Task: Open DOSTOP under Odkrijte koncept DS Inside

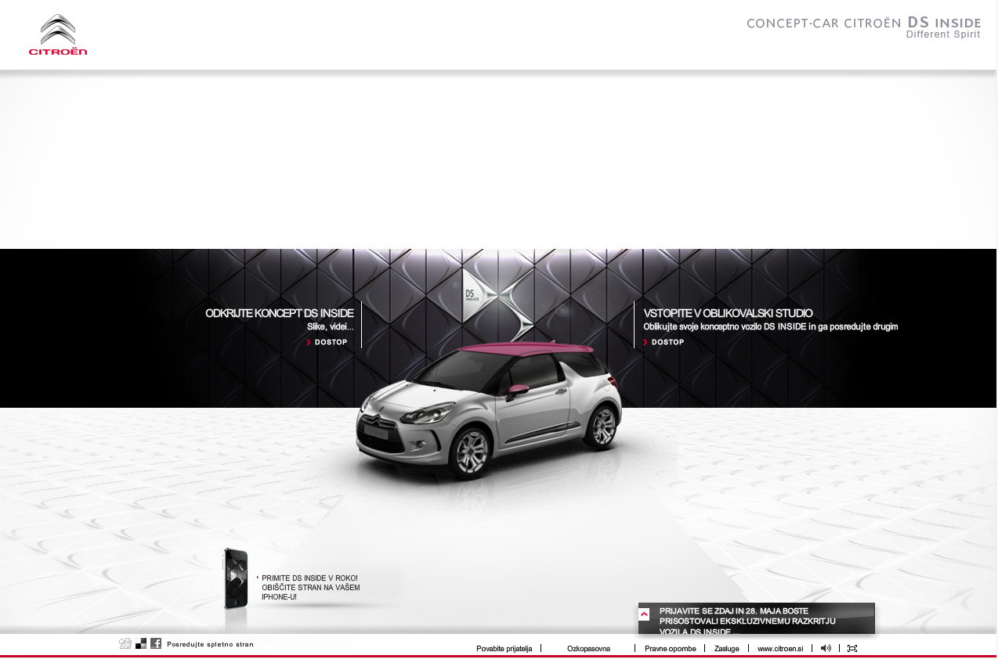Action: (327, 342)
